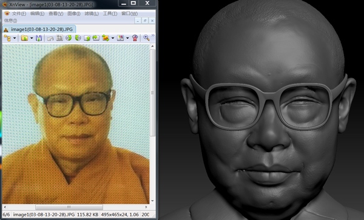Click the Save As floppy disk icon

39,38
